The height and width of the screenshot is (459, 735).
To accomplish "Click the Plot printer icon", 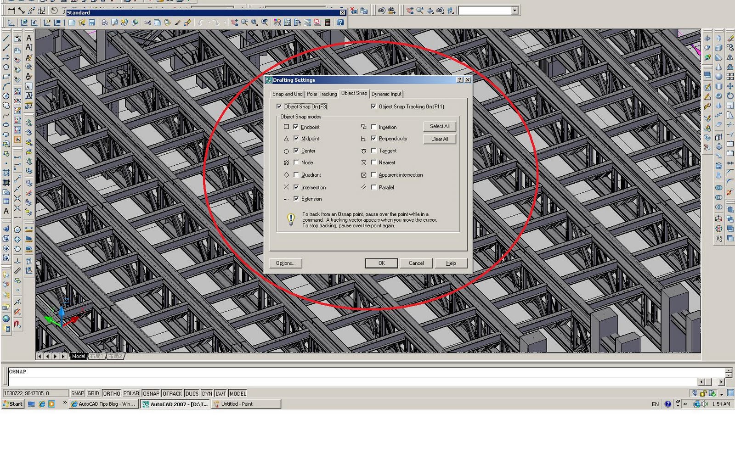I will [104, 22].
